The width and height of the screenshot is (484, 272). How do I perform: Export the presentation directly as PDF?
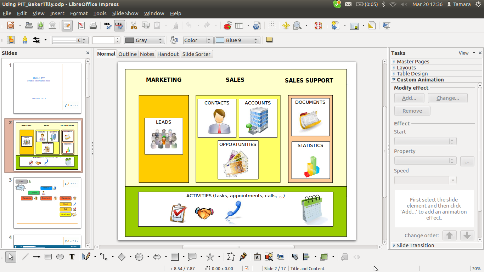click(81, 25)
